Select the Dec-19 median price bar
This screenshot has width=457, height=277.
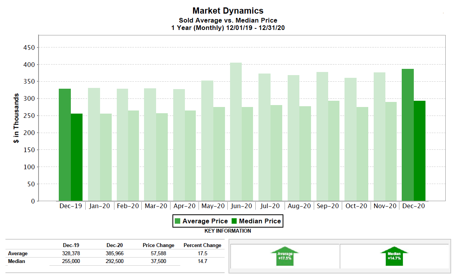(77, 157)
